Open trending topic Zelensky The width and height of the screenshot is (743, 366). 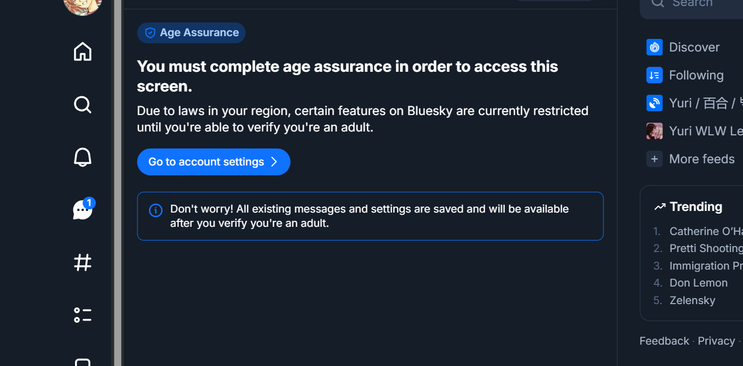pos(692,300)
